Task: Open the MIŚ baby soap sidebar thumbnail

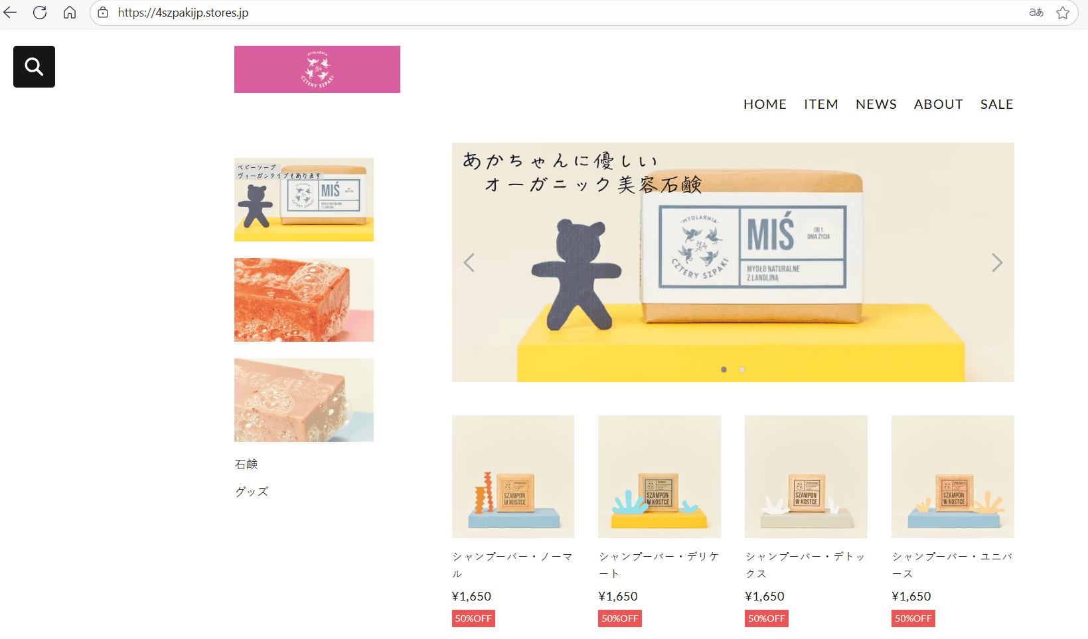Action: click(304, 200)
